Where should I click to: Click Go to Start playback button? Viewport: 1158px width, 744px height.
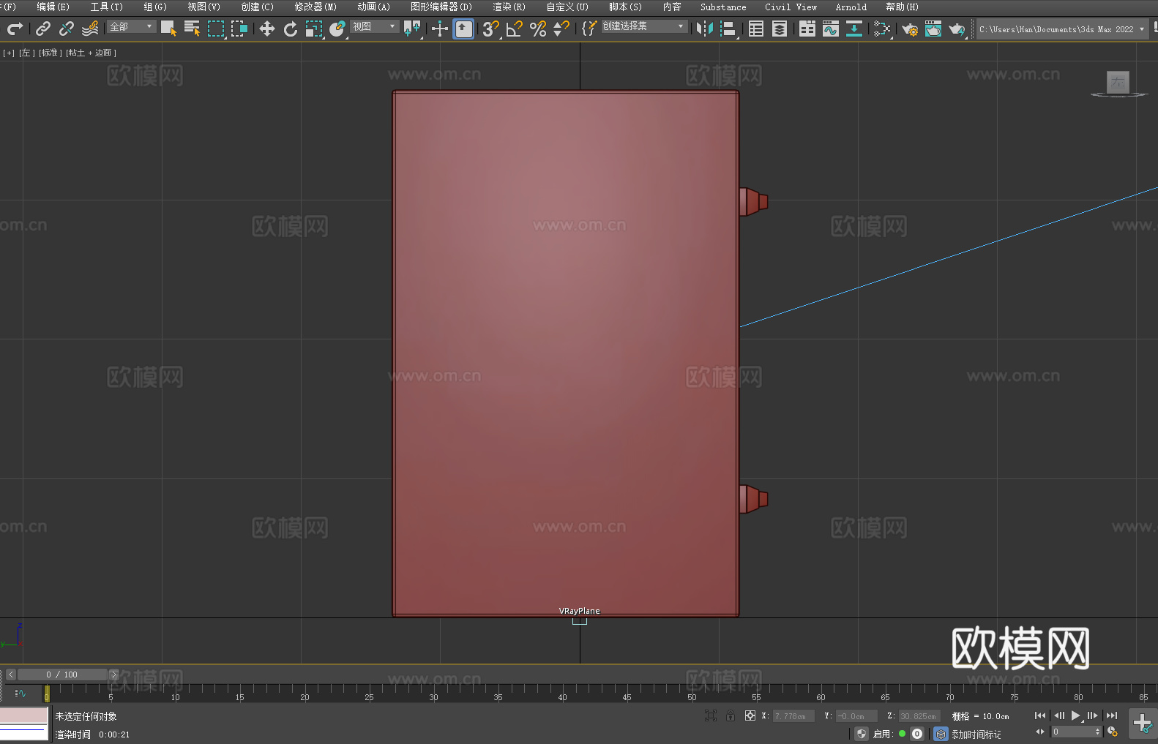[x=1040, y=715]
